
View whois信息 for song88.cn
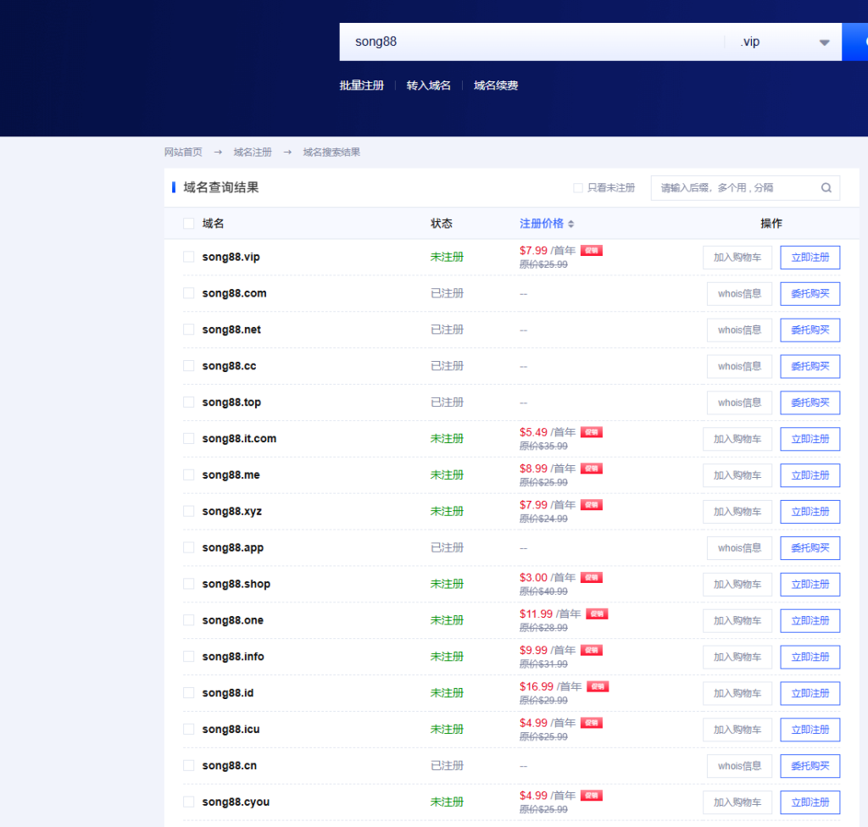(x=739, y=766)
